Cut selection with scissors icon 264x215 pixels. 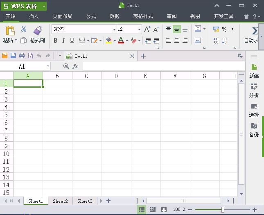24,29
